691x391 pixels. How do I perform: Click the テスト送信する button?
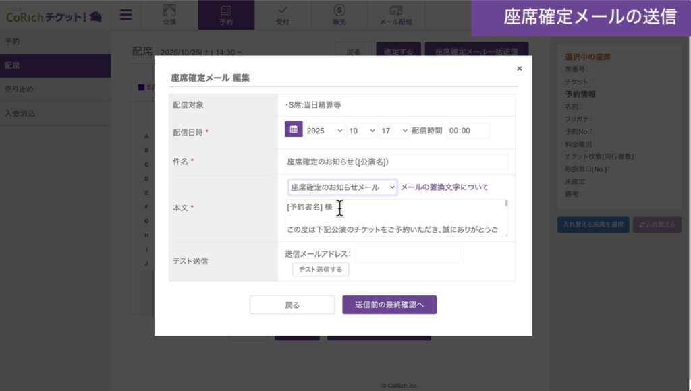[x=321, y=270]
